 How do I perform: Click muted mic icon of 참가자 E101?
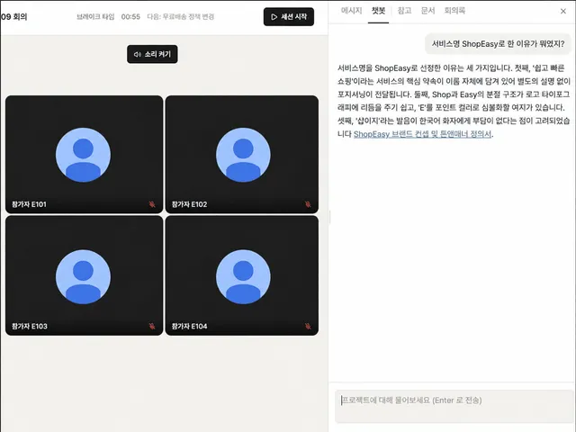pyautogui.click(x=152, y=204)
